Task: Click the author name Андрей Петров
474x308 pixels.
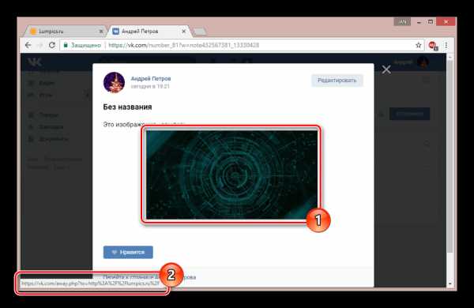Action: (x=151, y=79)
